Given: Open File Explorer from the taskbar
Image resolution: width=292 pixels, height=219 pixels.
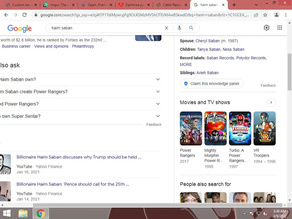Looking at the screenshot, I should pos(23,213).
